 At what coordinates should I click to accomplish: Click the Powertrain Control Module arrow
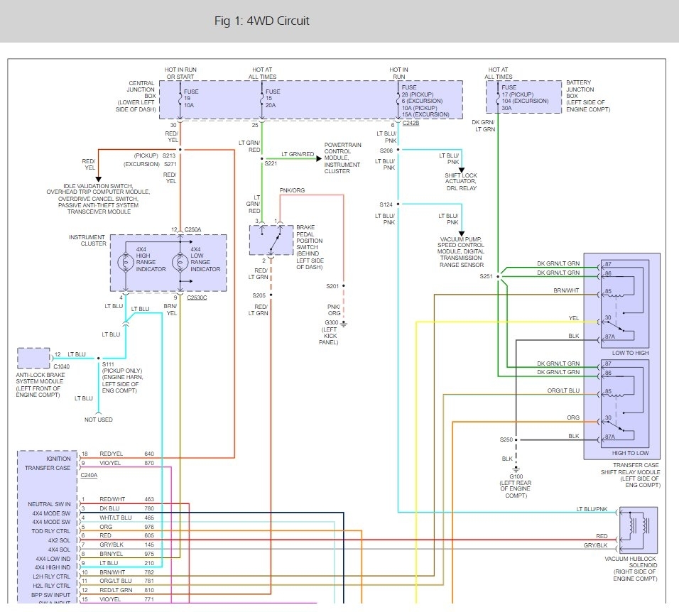point(319,158)
